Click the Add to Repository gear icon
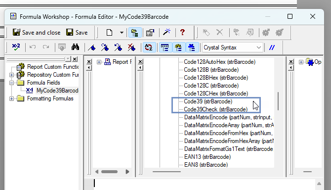Screen dimensions: 331x190 (x=266, y=33)
